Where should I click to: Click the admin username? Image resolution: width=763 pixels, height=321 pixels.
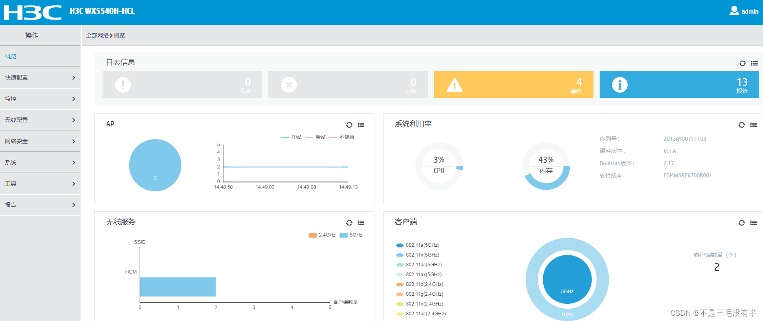point(750,11)
